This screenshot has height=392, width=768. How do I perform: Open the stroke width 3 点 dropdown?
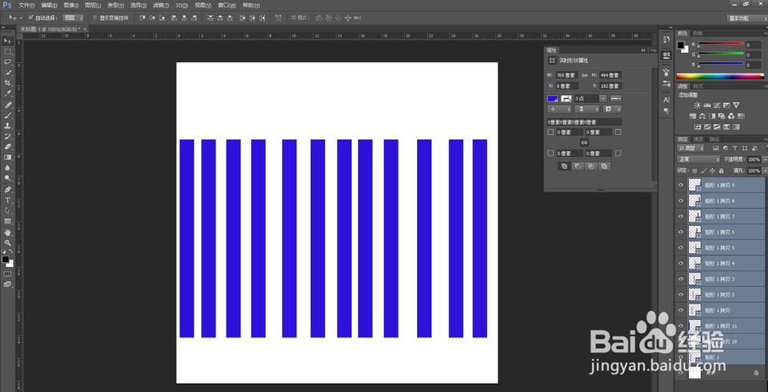[x=603, y=98]
